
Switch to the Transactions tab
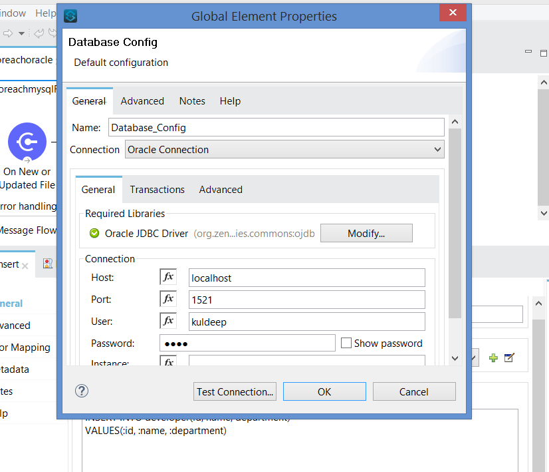[x=157, y=190]
